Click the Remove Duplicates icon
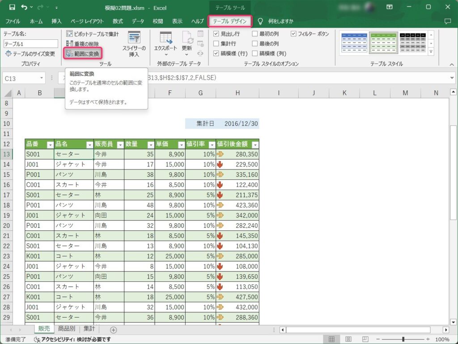 (x=69, y=44)
